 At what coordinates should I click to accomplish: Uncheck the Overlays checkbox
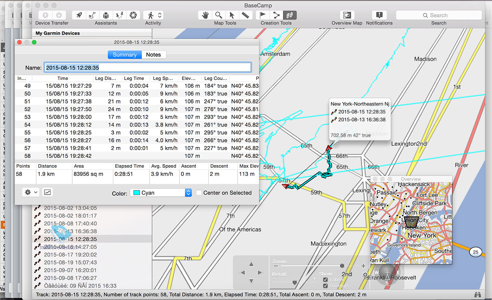point(326,286)
